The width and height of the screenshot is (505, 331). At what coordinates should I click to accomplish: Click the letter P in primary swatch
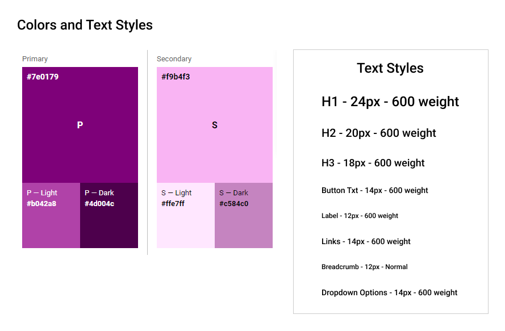click(80, 125)
